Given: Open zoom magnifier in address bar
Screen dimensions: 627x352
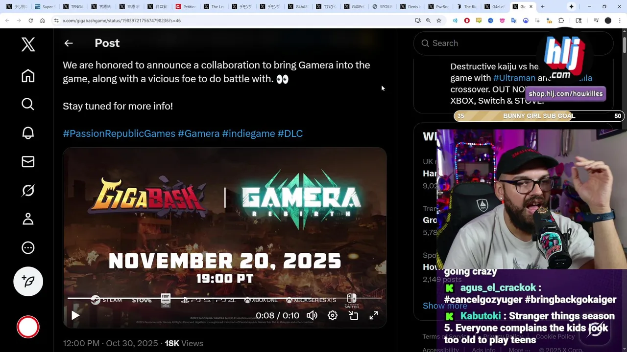Looking at the screenshot, I should (x=428, y=21).
